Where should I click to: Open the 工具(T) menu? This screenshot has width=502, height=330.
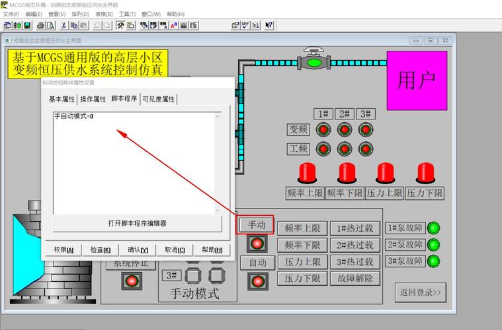click(127, 14)
